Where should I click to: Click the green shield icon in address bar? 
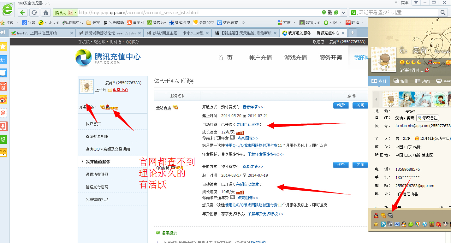(324, 13)
